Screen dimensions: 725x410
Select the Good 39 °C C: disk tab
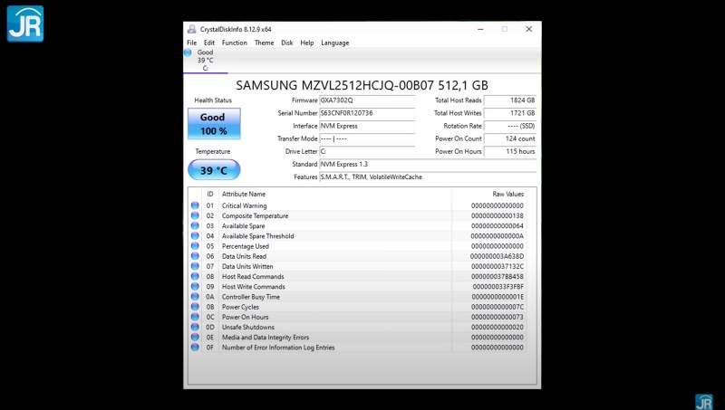pyautogui.click(x=206, y=60)
